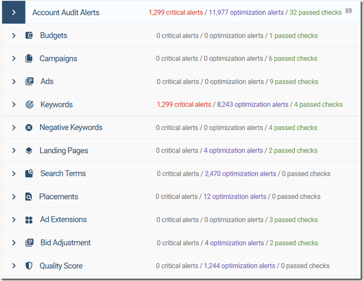
Task: Expand the Budgets row chevron
Action: coord(14,35)
